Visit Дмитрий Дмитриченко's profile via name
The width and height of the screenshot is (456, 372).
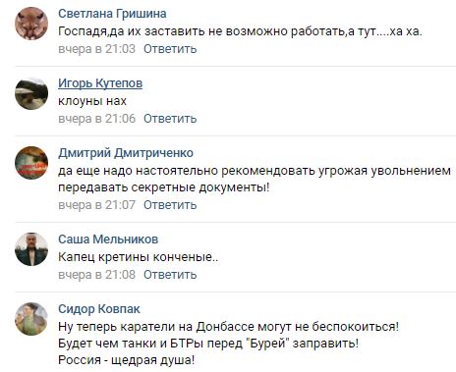[x=126, y=153]
